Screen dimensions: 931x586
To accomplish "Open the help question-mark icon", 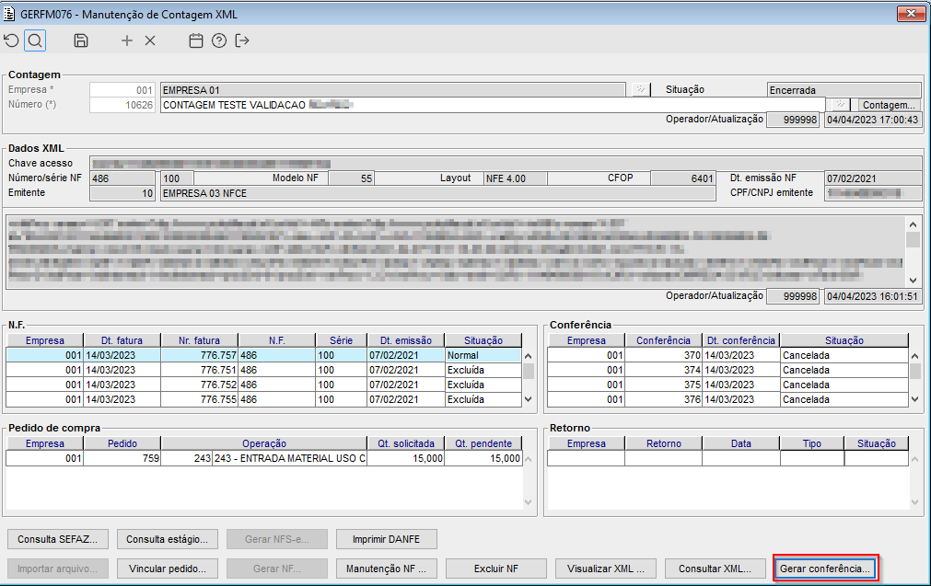I will click(x=219, y=40).
